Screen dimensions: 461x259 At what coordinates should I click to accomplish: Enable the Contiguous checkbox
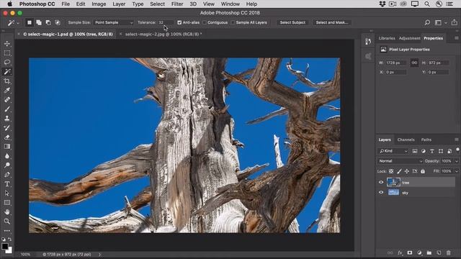coord(205,22)
